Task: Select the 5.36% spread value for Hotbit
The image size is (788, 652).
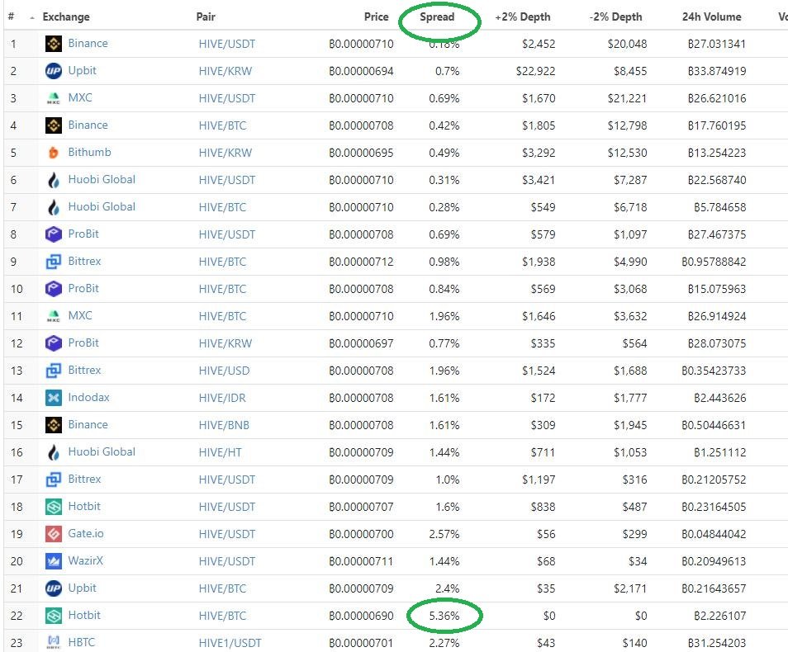Action: [x=444, y=616]
